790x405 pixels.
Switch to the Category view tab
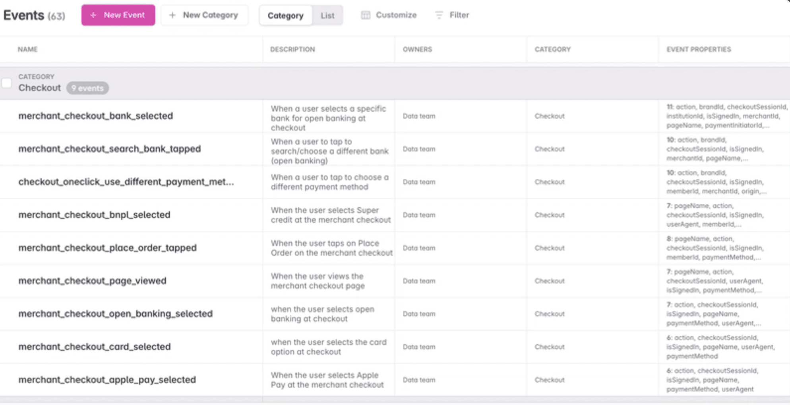285,15
